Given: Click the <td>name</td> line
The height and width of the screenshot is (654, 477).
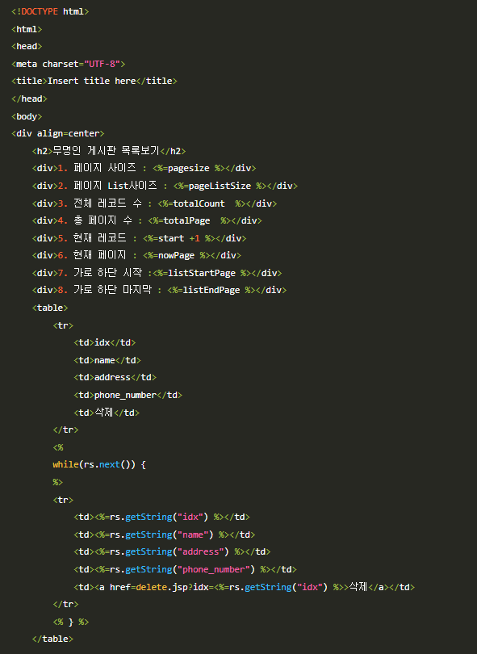Looking at the screenshot, I should (x=107, y=360).
